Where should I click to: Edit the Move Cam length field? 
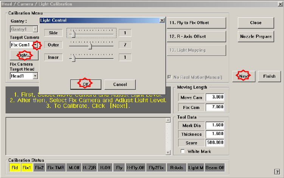[x=215, y=97]
